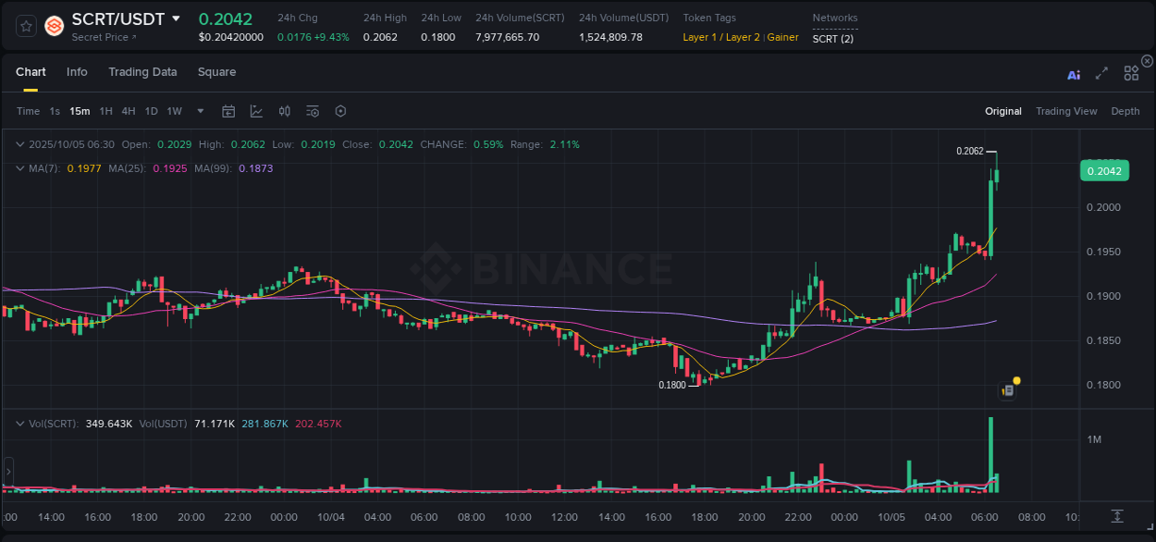Image resolution: width=1156 pixels, height=542 pixels.
Task: Favorite SCRT/USDT with the star icon
Action: pos(25,26)
